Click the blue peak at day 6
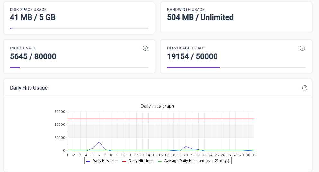Viewport: 319px width, 172px height. [99, 142]
